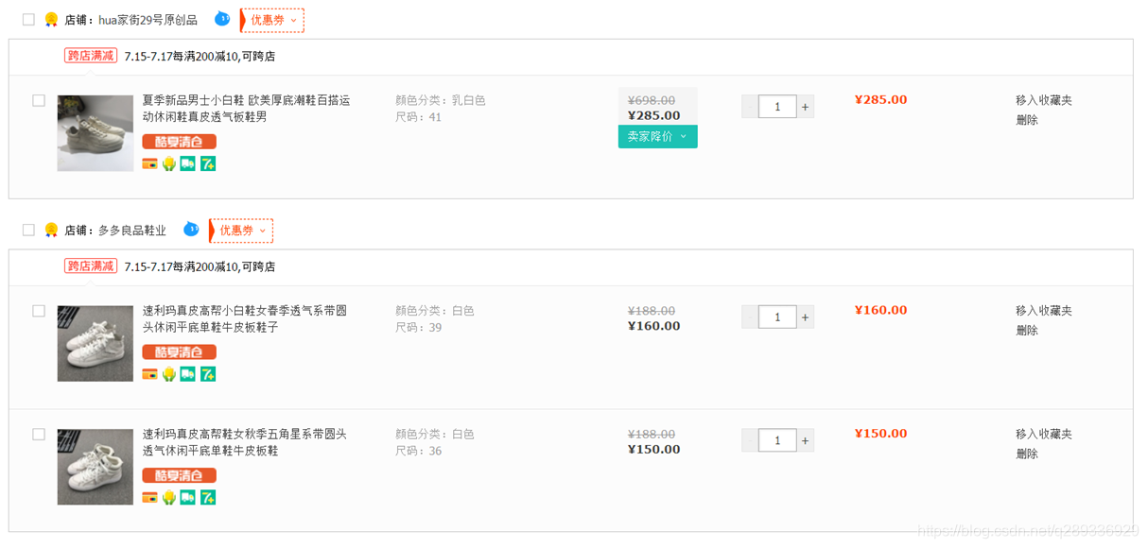Image resolution: width=1148 pixels, height=548 pixels.
Task: Expand the 卖家降价 dropdown
Action: [x=658, y=137]
